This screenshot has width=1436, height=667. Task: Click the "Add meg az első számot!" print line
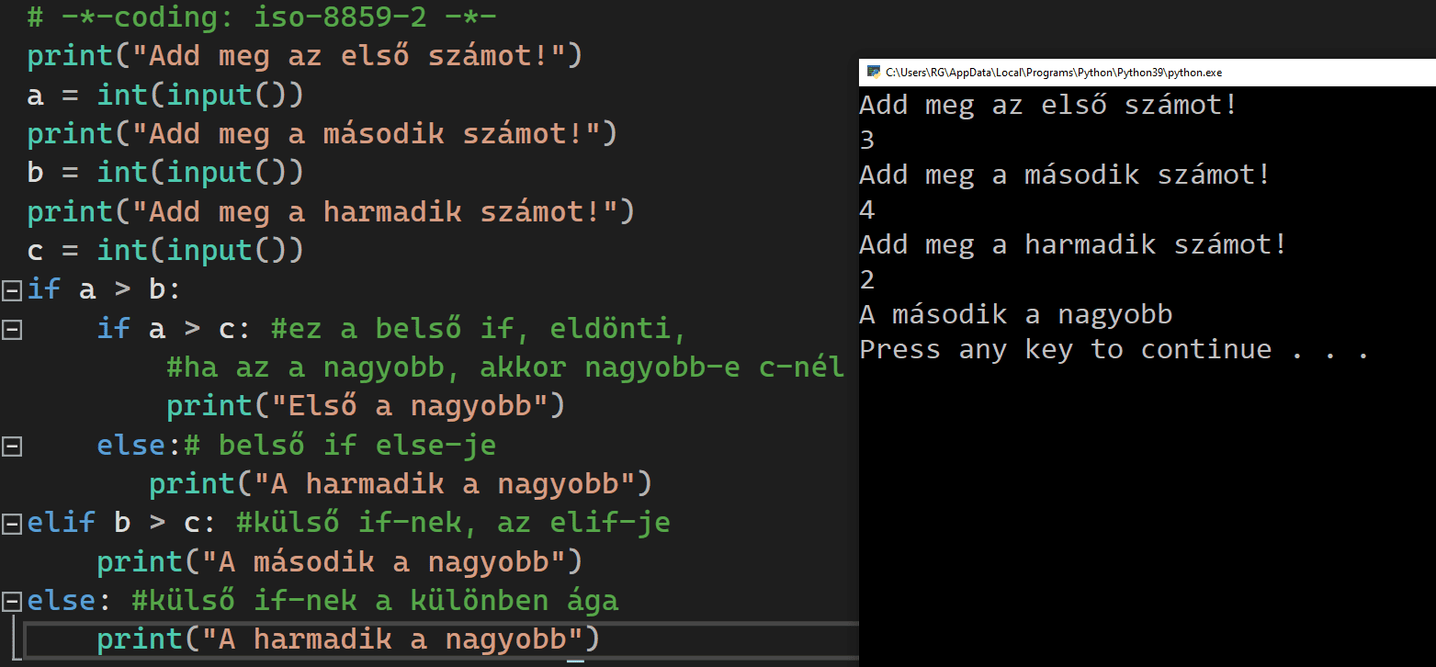[x=304, y=56]
